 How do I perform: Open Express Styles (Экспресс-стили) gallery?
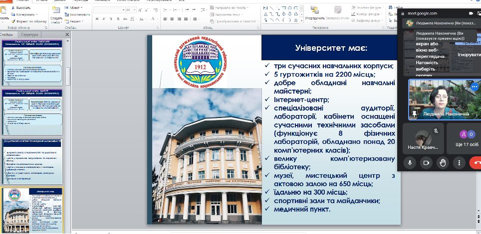coord(337,13)
